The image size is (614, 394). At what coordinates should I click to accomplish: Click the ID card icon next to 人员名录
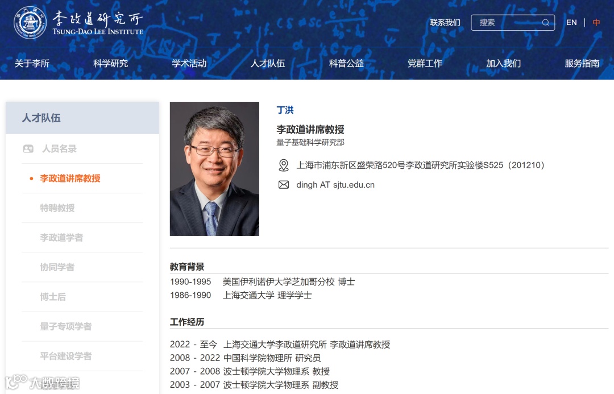tap(28, 149)
